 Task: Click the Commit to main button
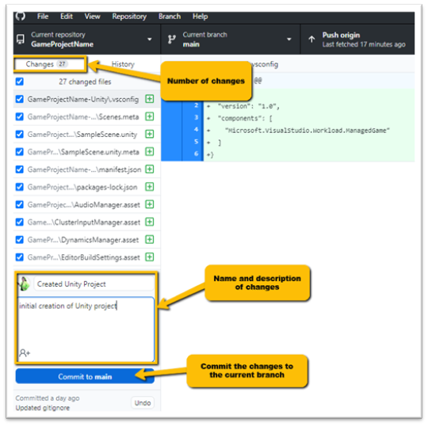click(85, 376)
